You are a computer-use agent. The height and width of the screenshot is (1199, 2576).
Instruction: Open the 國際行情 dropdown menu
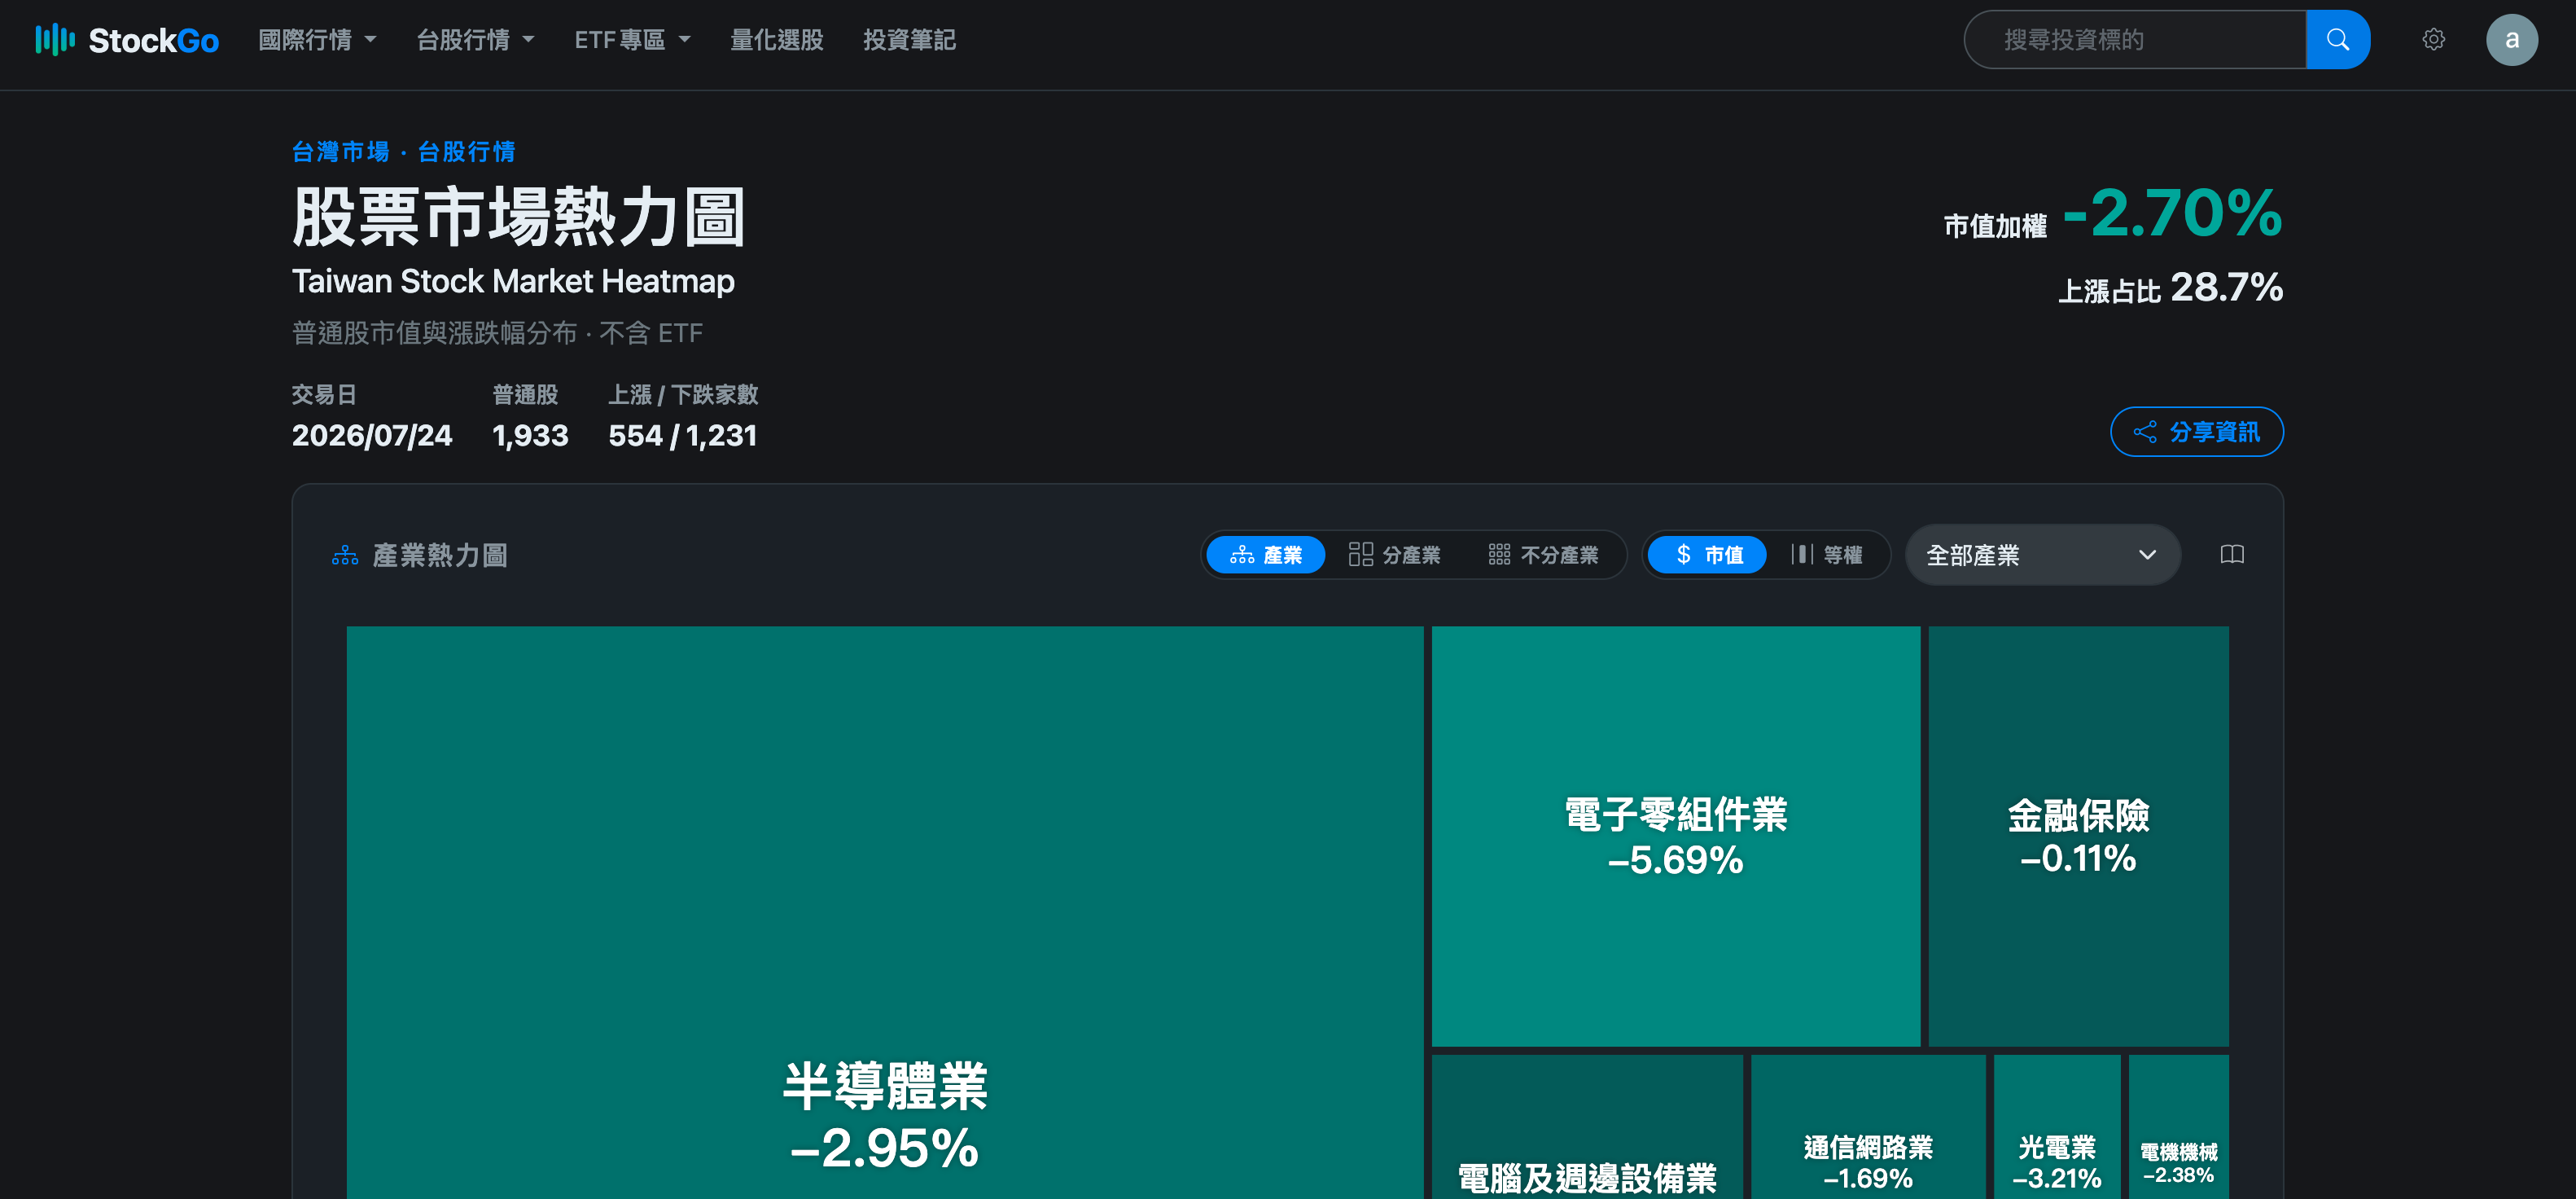click(317, 40)
